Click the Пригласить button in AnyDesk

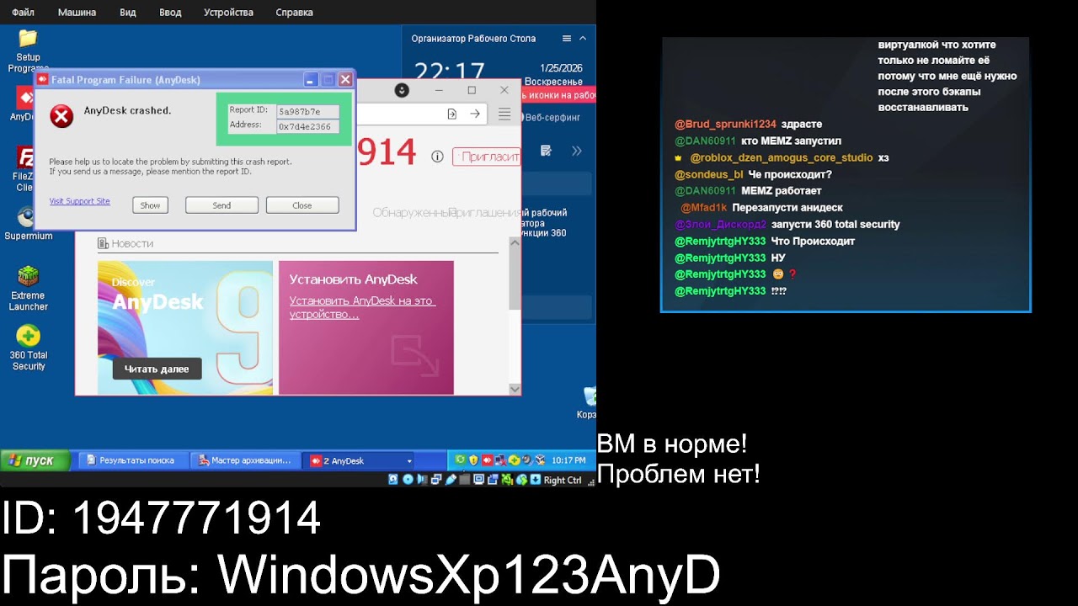486,157
